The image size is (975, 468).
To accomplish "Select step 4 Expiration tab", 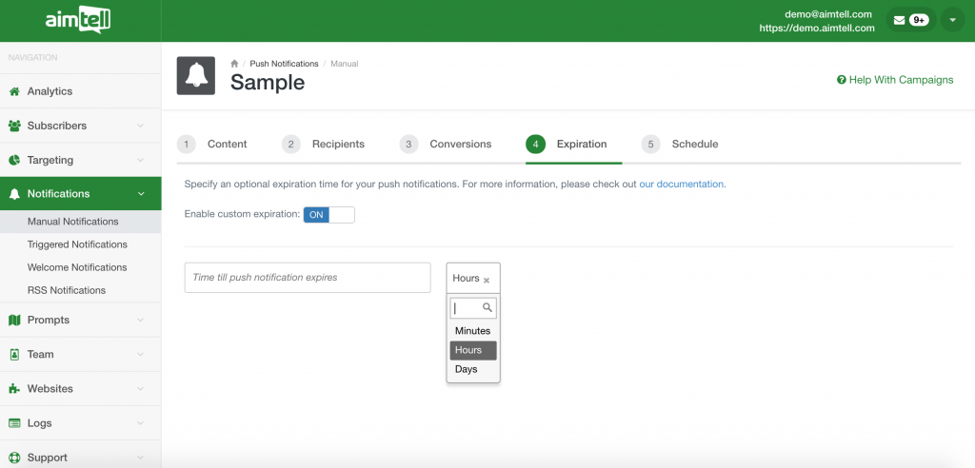I will click(x=567, y=145).
